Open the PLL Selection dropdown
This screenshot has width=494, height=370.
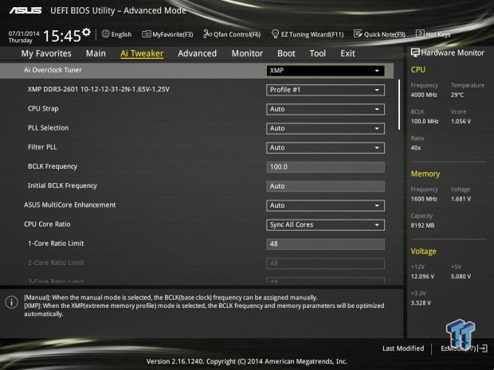pos(325,128)
